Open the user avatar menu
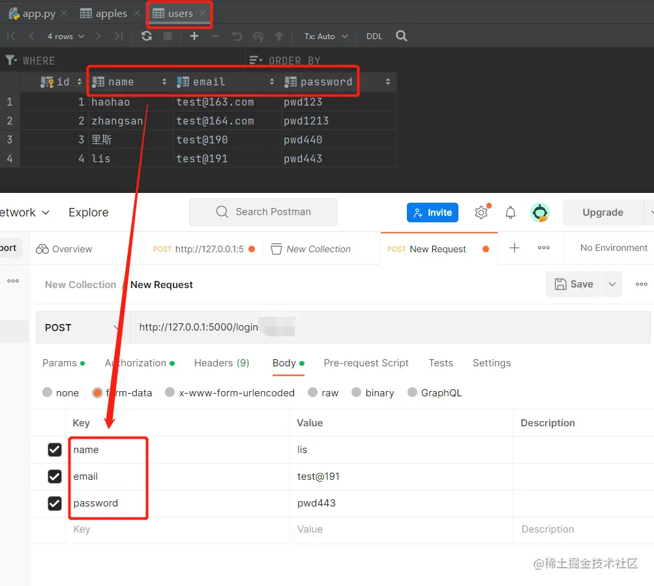Viewport: 654px width, 586px height. 540,212
